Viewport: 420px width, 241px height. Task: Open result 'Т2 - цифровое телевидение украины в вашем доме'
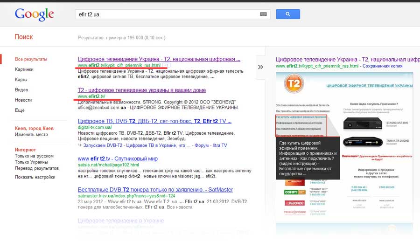click(142, 90)
